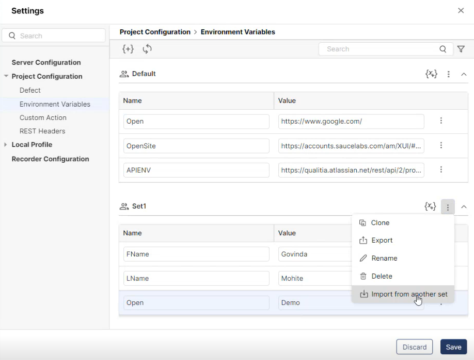Expand the Local Profile tree node
The image size is (474, 360).
(x=6, y=145)
